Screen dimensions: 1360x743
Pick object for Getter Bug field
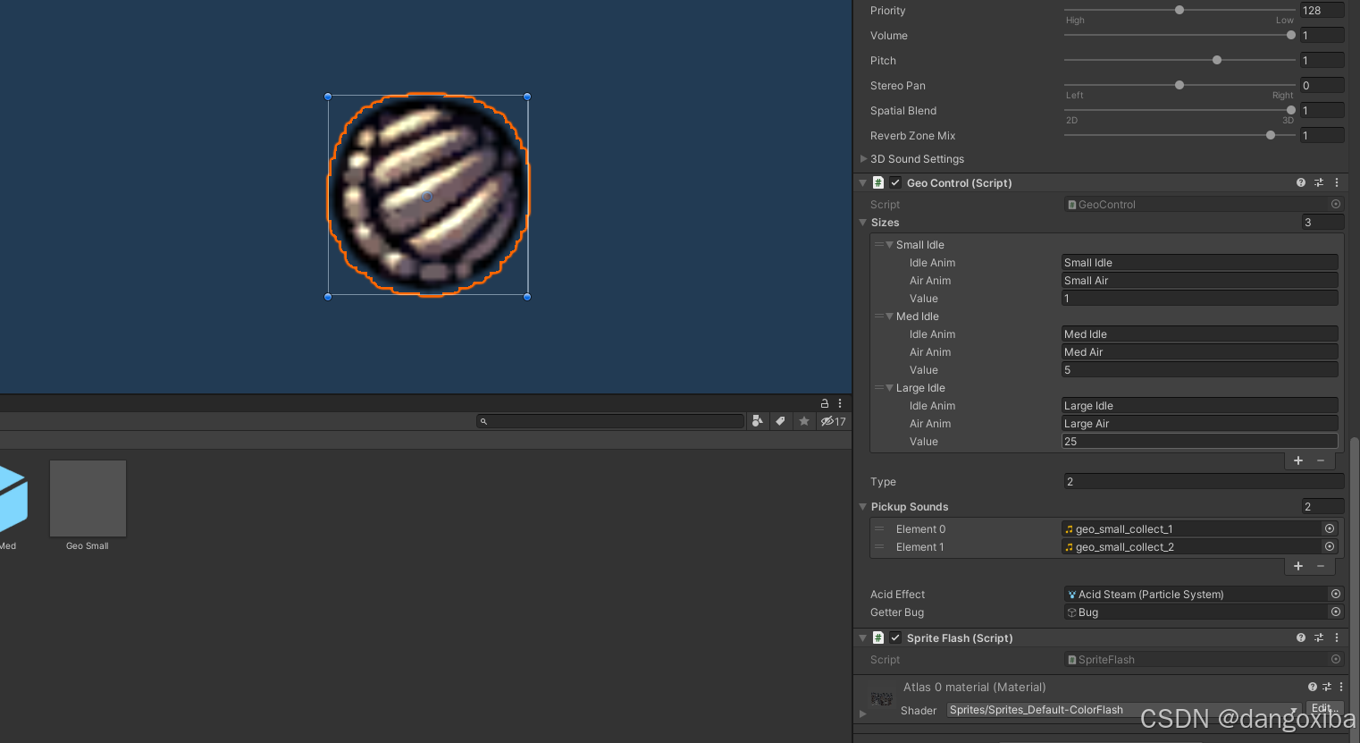[1336, 612]
